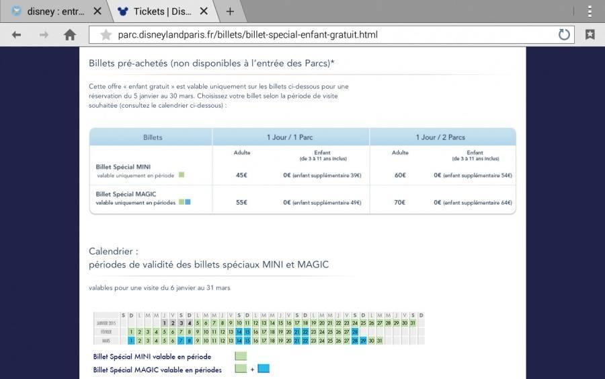Reload the page with the refresh icon
The height and width of the screenshot is (379, 605).
coord(564,35)
